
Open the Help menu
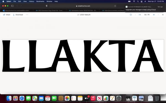point(56,1)
